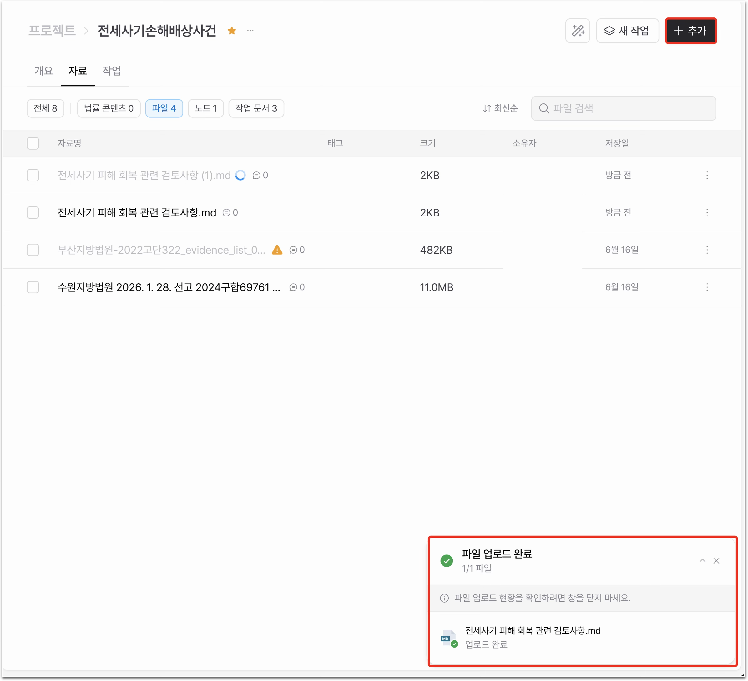The height and width of the screenshot is (681, 748).
Task: Select the checkbox for 전세사기 피해 회복 관련 검토사항.md
Action: click(x=33, y=213)
